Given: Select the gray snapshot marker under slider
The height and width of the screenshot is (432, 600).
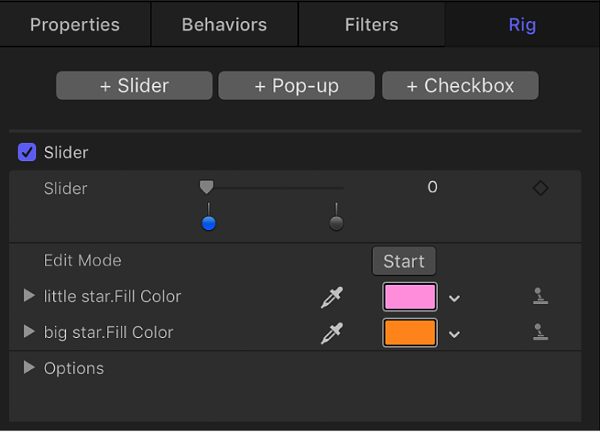Looking at the screenshot, I should click(337, 223).
